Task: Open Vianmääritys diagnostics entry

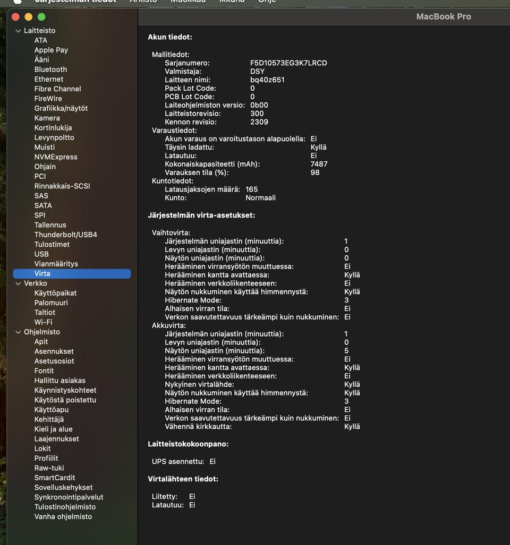Action: tap(56, 264)
